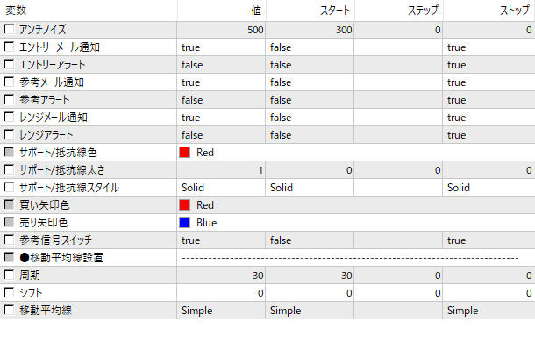Change the 移動平均線 Simple value

click(x=221, y=311)
